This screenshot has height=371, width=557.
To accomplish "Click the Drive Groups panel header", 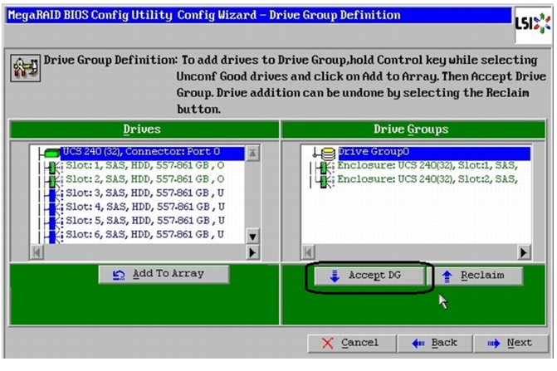I will (x=413, y=129).
